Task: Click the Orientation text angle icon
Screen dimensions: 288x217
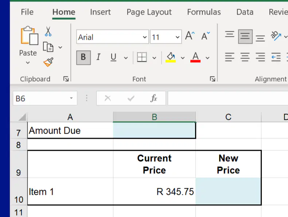Action: point(276,36)
